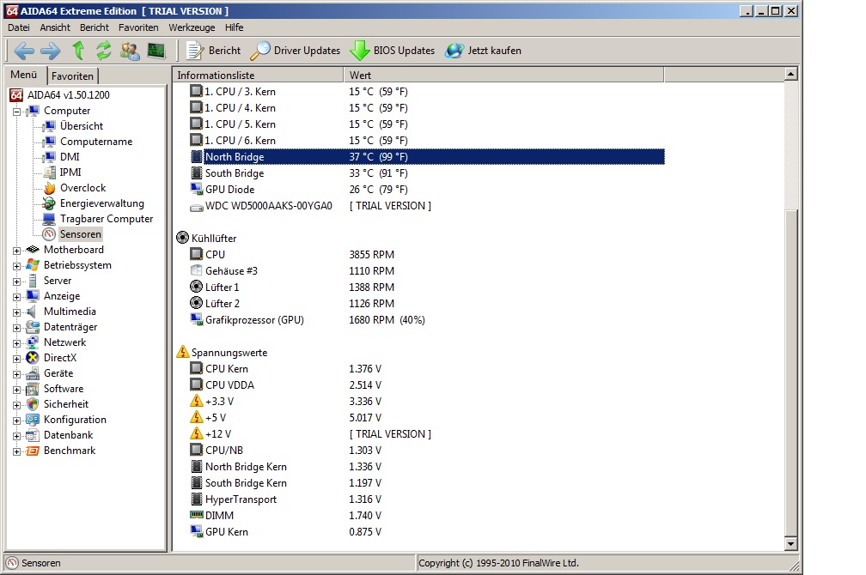The width and height of the screenshot is (866, 575).
Task: Click scrollbar down arrow in info list
Action: click(791, 544)
